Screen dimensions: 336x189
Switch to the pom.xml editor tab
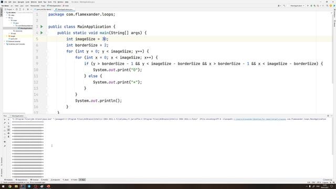pos(43,9)
